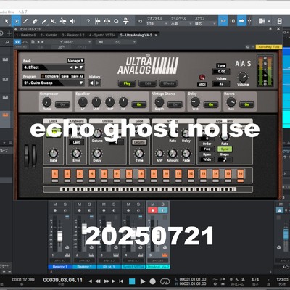Click the question mark help icon

pyautogui.click(x=88, y=21)
